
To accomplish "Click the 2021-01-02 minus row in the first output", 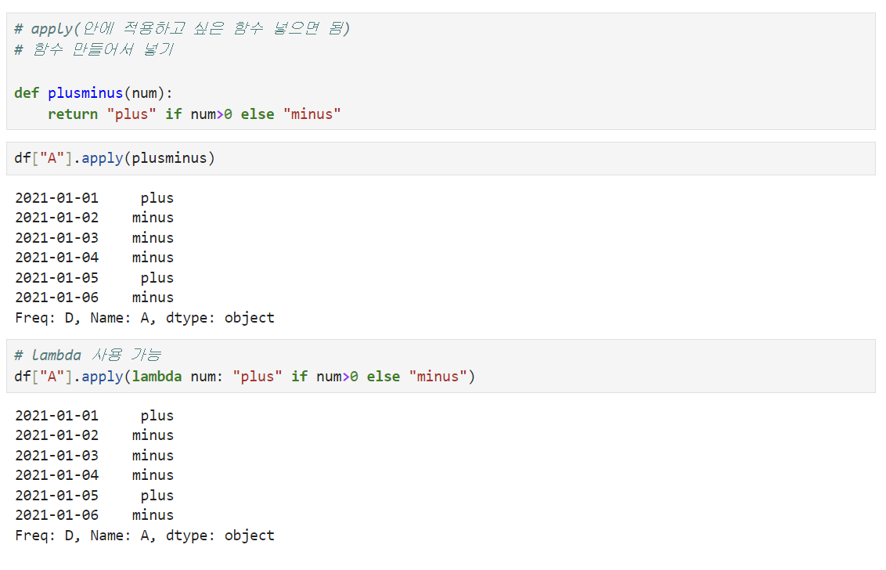I will point(95,218).
